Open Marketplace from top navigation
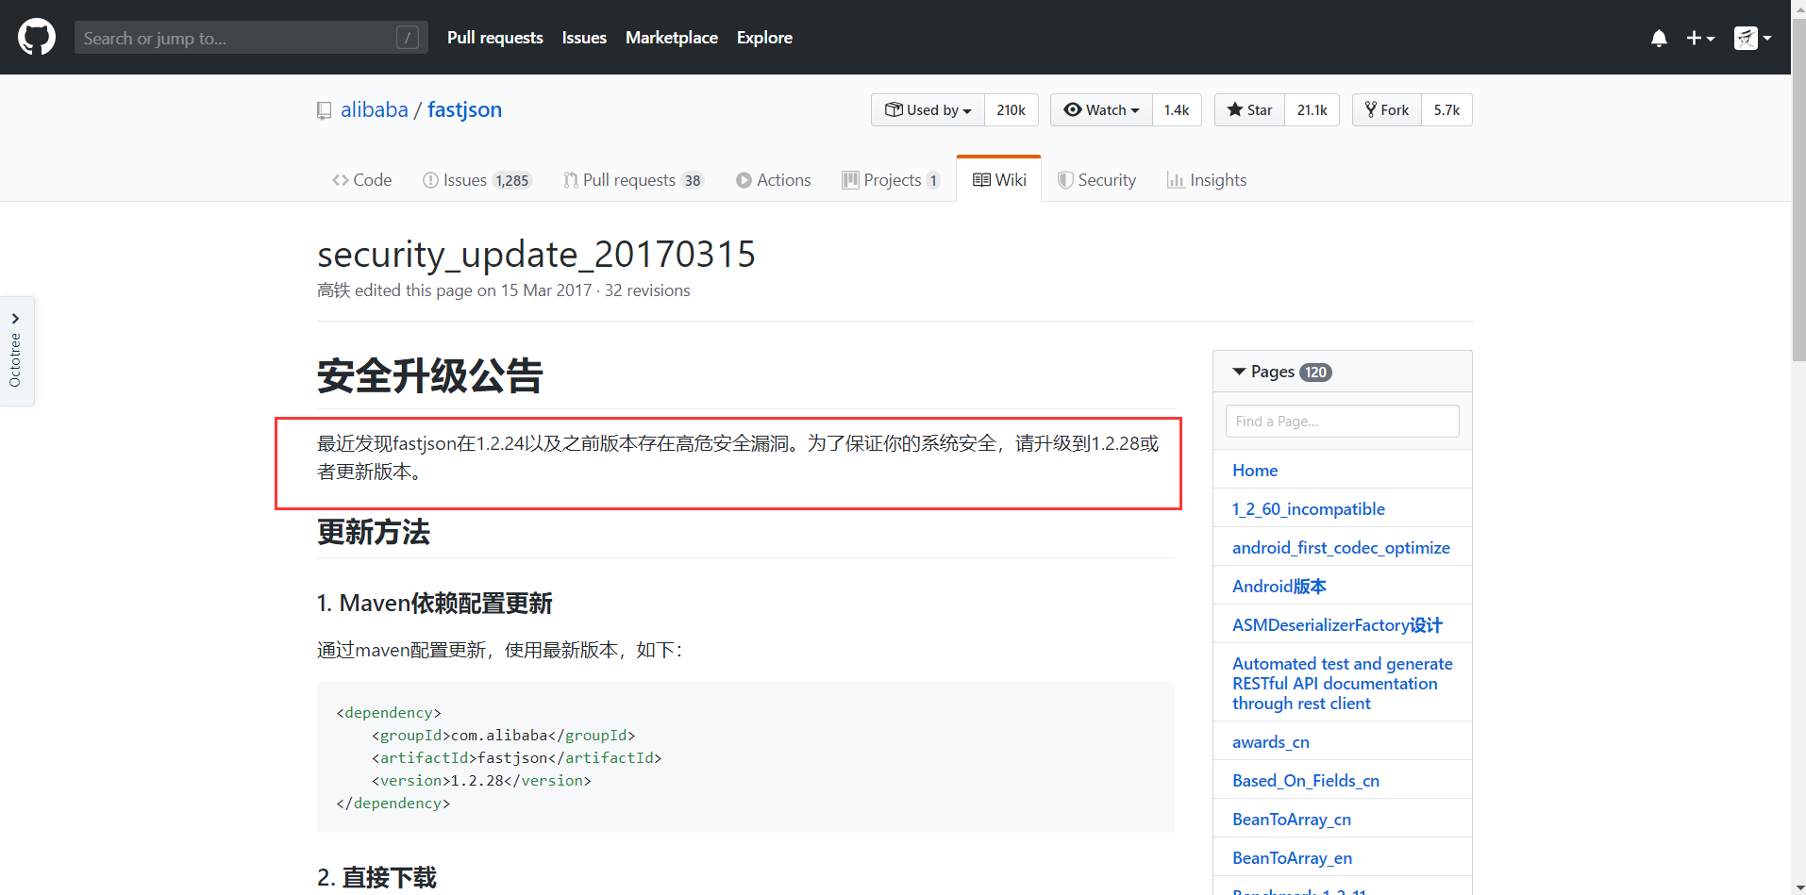 [672, 38]
